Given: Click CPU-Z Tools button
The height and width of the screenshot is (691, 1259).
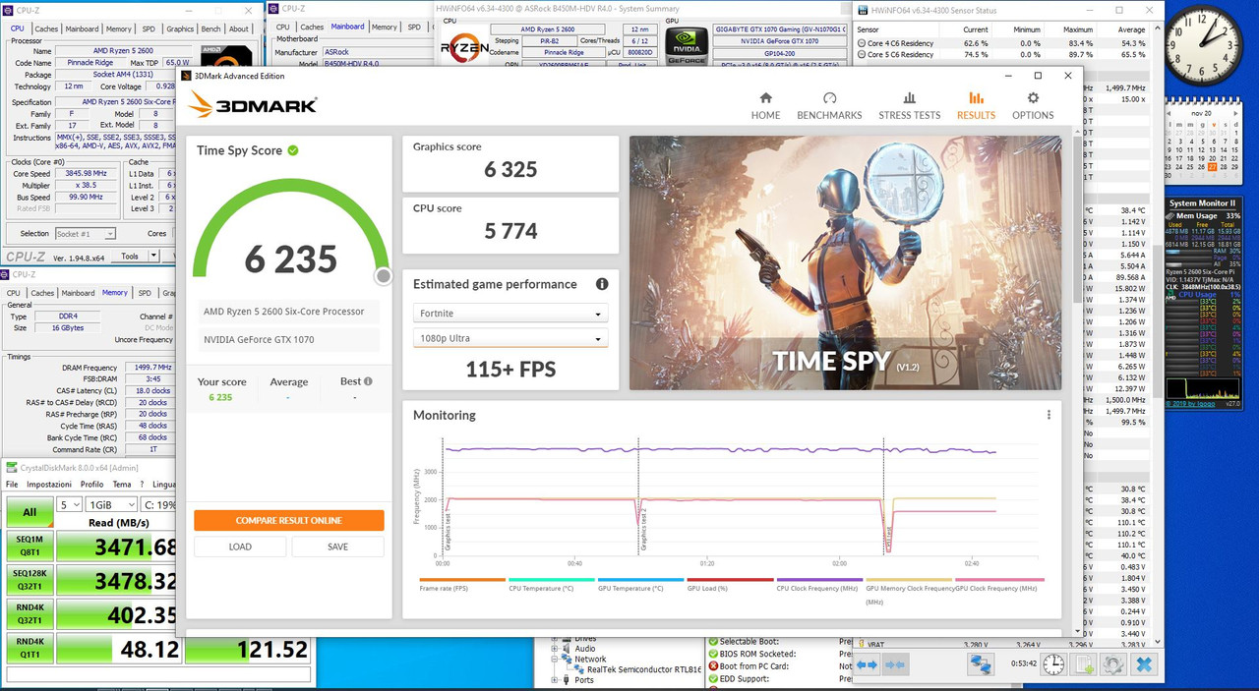Looking at the screenshot, I should [x=130, y=257].
